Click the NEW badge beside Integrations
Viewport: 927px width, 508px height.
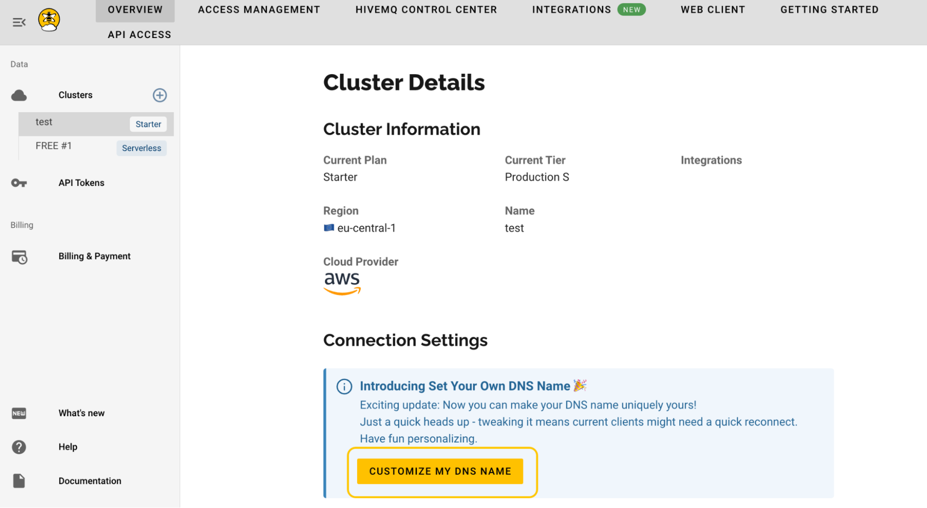point(632,10)
